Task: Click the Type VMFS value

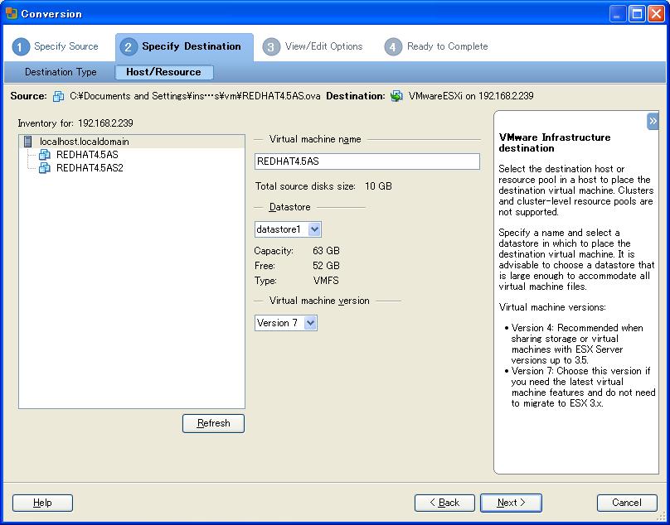Action: click(326, 281)
